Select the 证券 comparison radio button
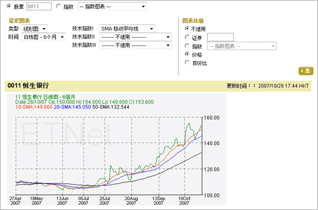Viewport: 318px width, 210px height. [187, 37]
